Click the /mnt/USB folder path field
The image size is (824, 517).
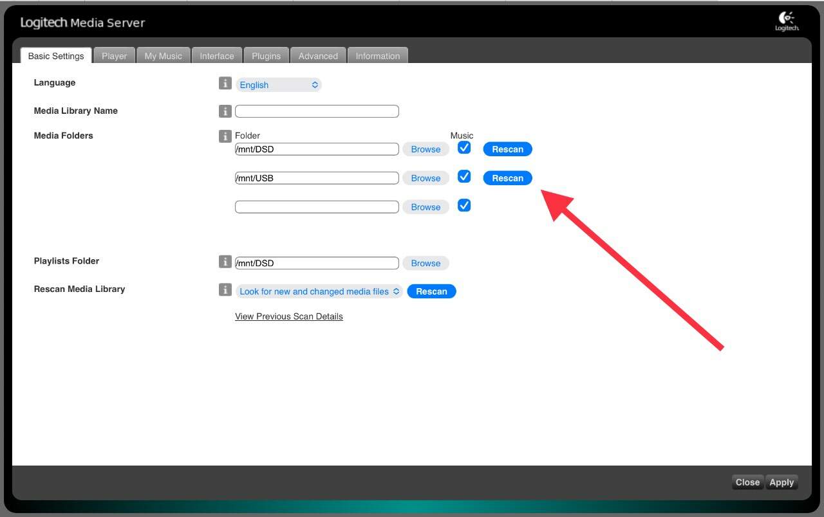click(317, 178)
